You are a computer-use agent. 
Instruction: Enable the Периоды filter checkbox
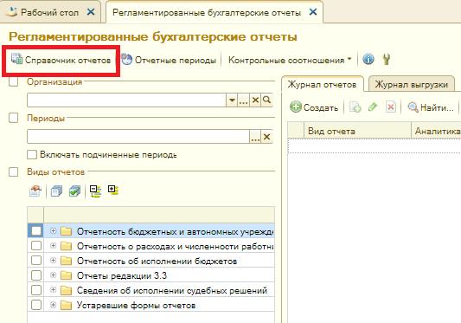click(x=14, y=118)
